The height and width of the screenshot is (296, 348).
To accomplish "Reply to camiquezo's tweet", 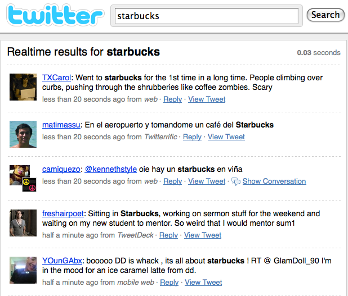I will (173, 181).
